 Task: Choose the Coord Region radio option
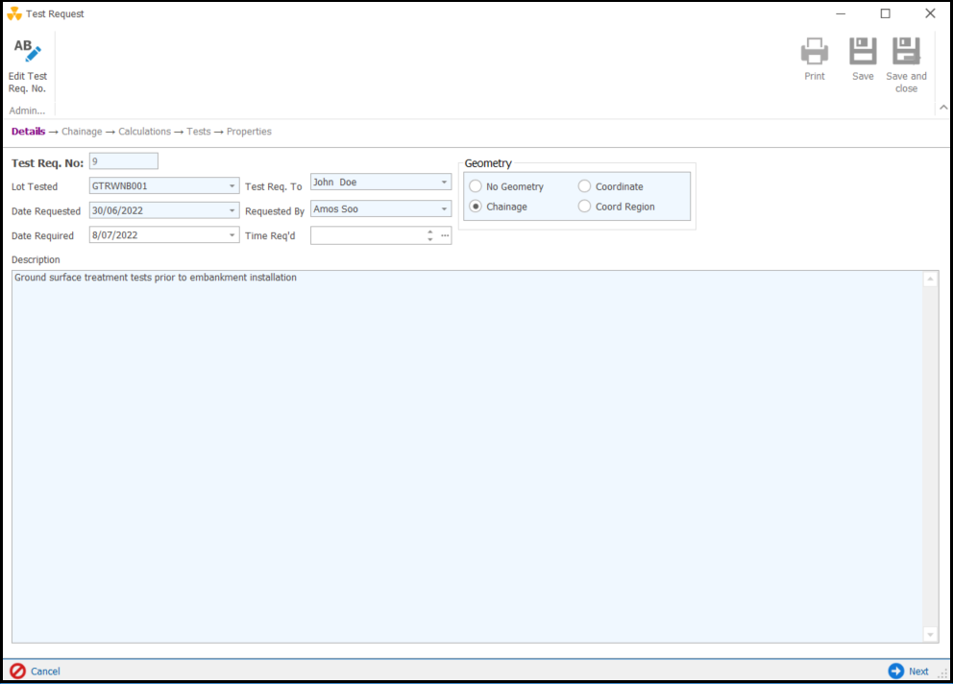pyautogui.click(x=584, y=207)
